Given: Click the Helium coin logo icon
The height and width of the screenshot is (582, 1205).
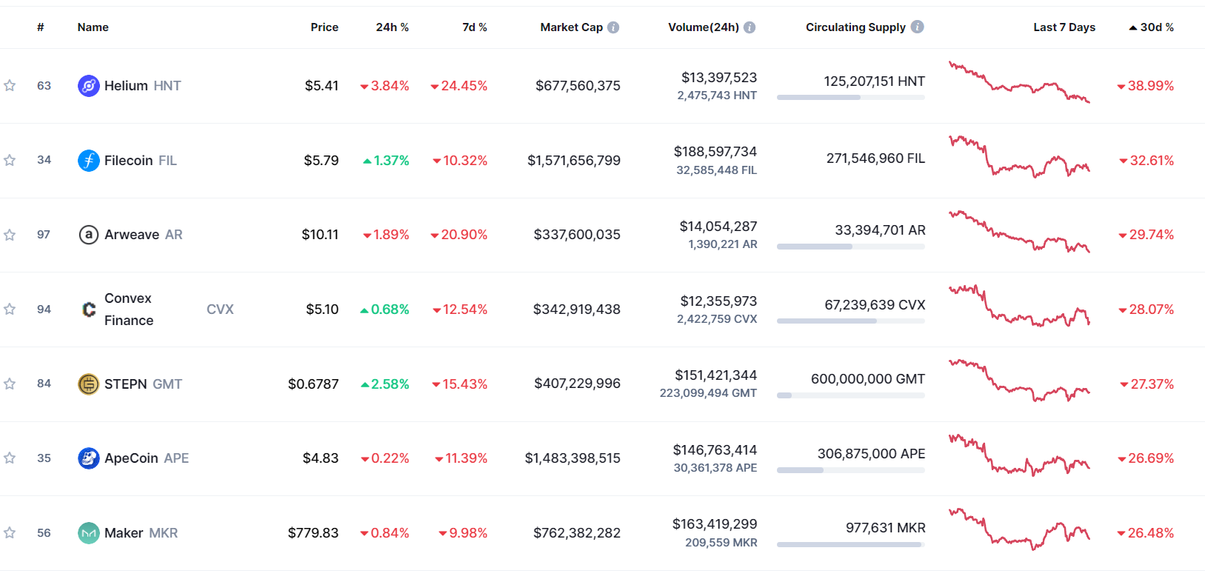Looking at the screenshot, I should click(x=88, y=86).
